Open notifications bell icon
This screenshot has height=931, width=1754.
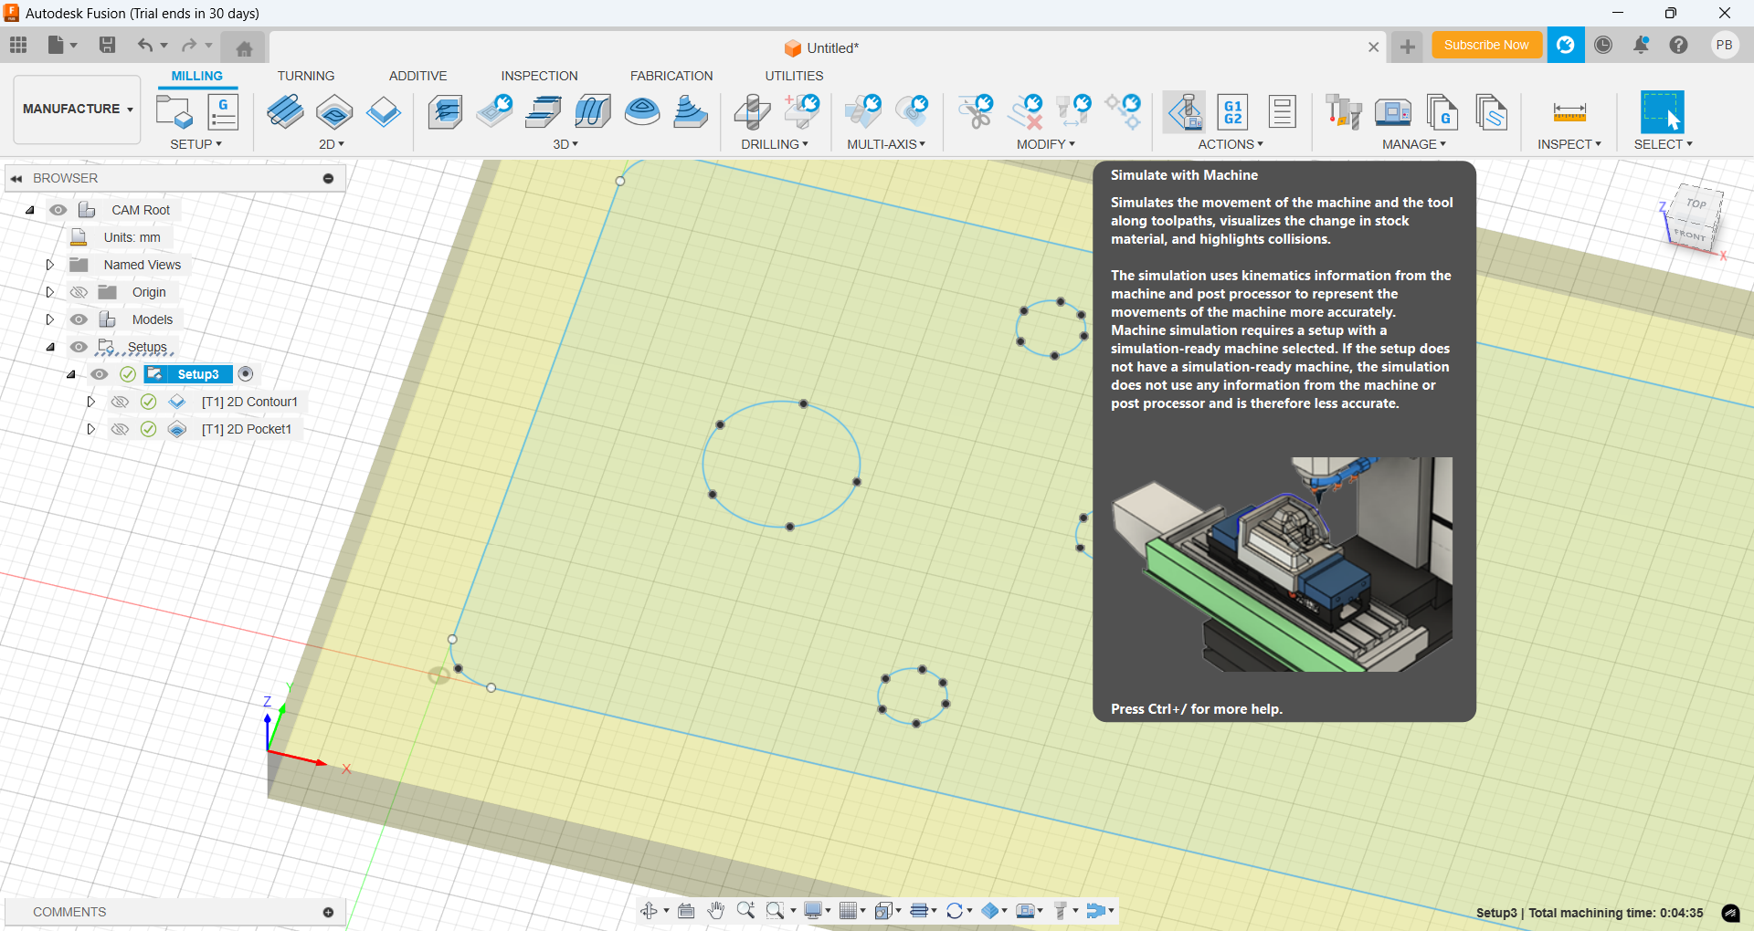(1642, 45)
